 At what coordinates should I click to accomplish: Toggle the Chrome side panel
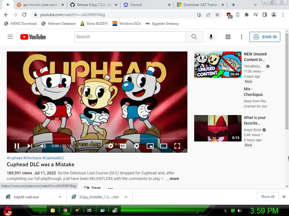click(x=265, y=15)
